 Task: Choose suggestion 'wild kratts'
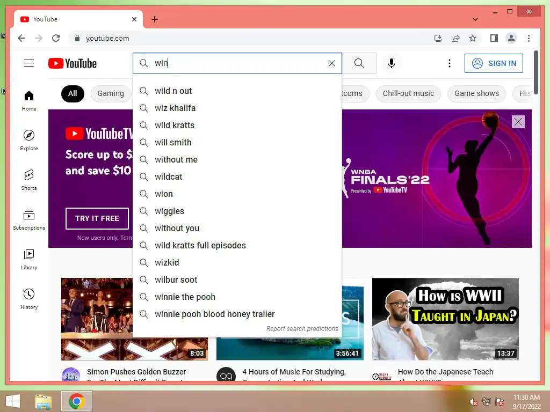(237, 126)
